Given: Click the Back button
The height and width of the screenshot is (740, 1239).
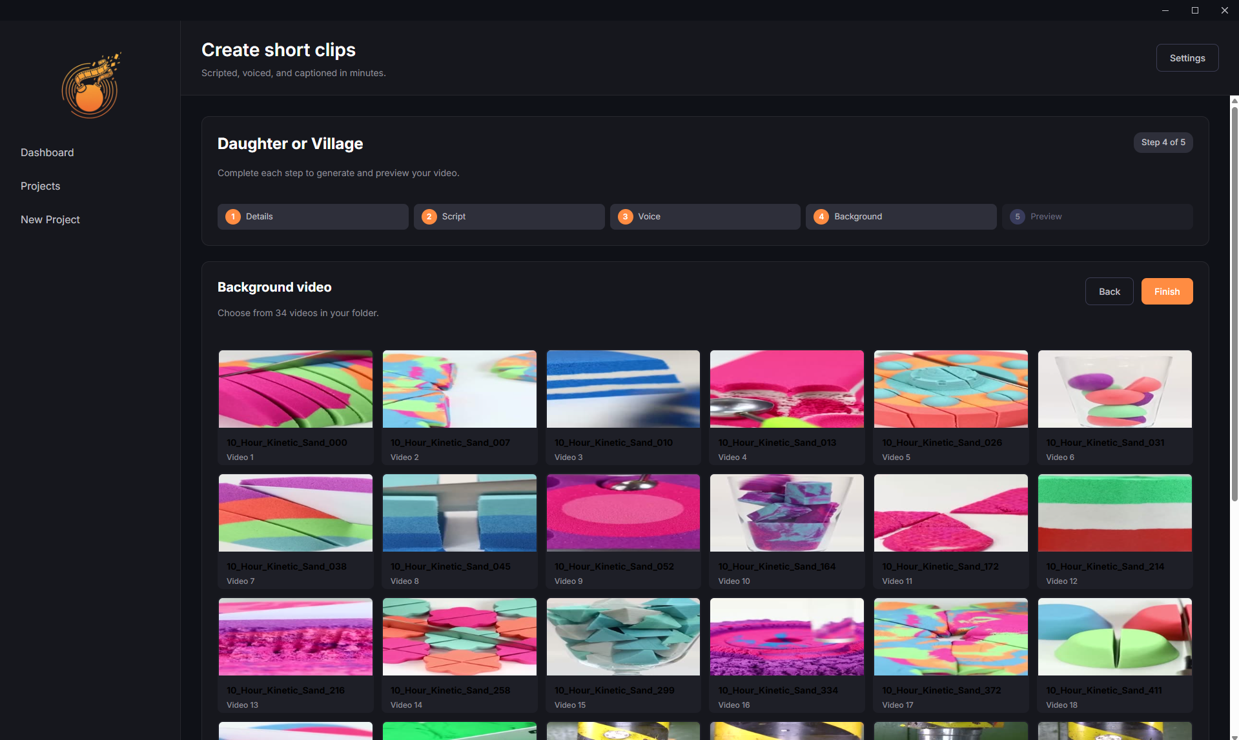Looking at the screenshot, I should click(1109, 291).
